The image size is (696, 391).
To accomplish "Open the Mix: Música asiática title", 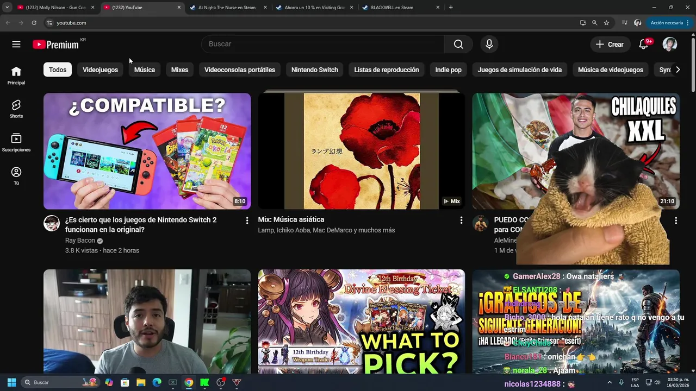I will tap(291, 219).
